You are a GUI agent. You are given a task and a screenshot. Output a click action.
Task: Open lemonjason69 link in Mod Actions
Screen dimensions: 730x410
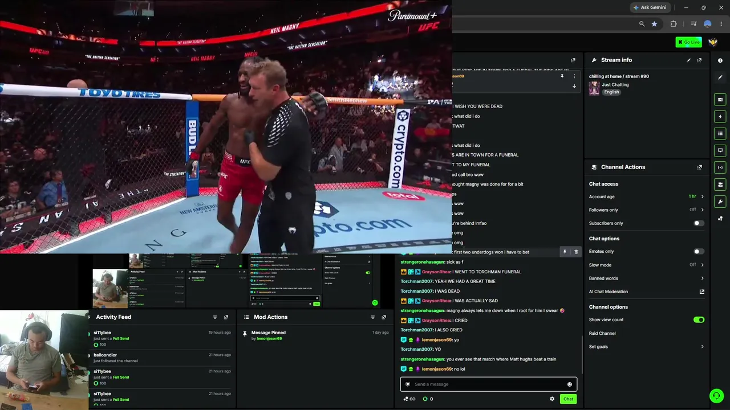coord(269,339)
